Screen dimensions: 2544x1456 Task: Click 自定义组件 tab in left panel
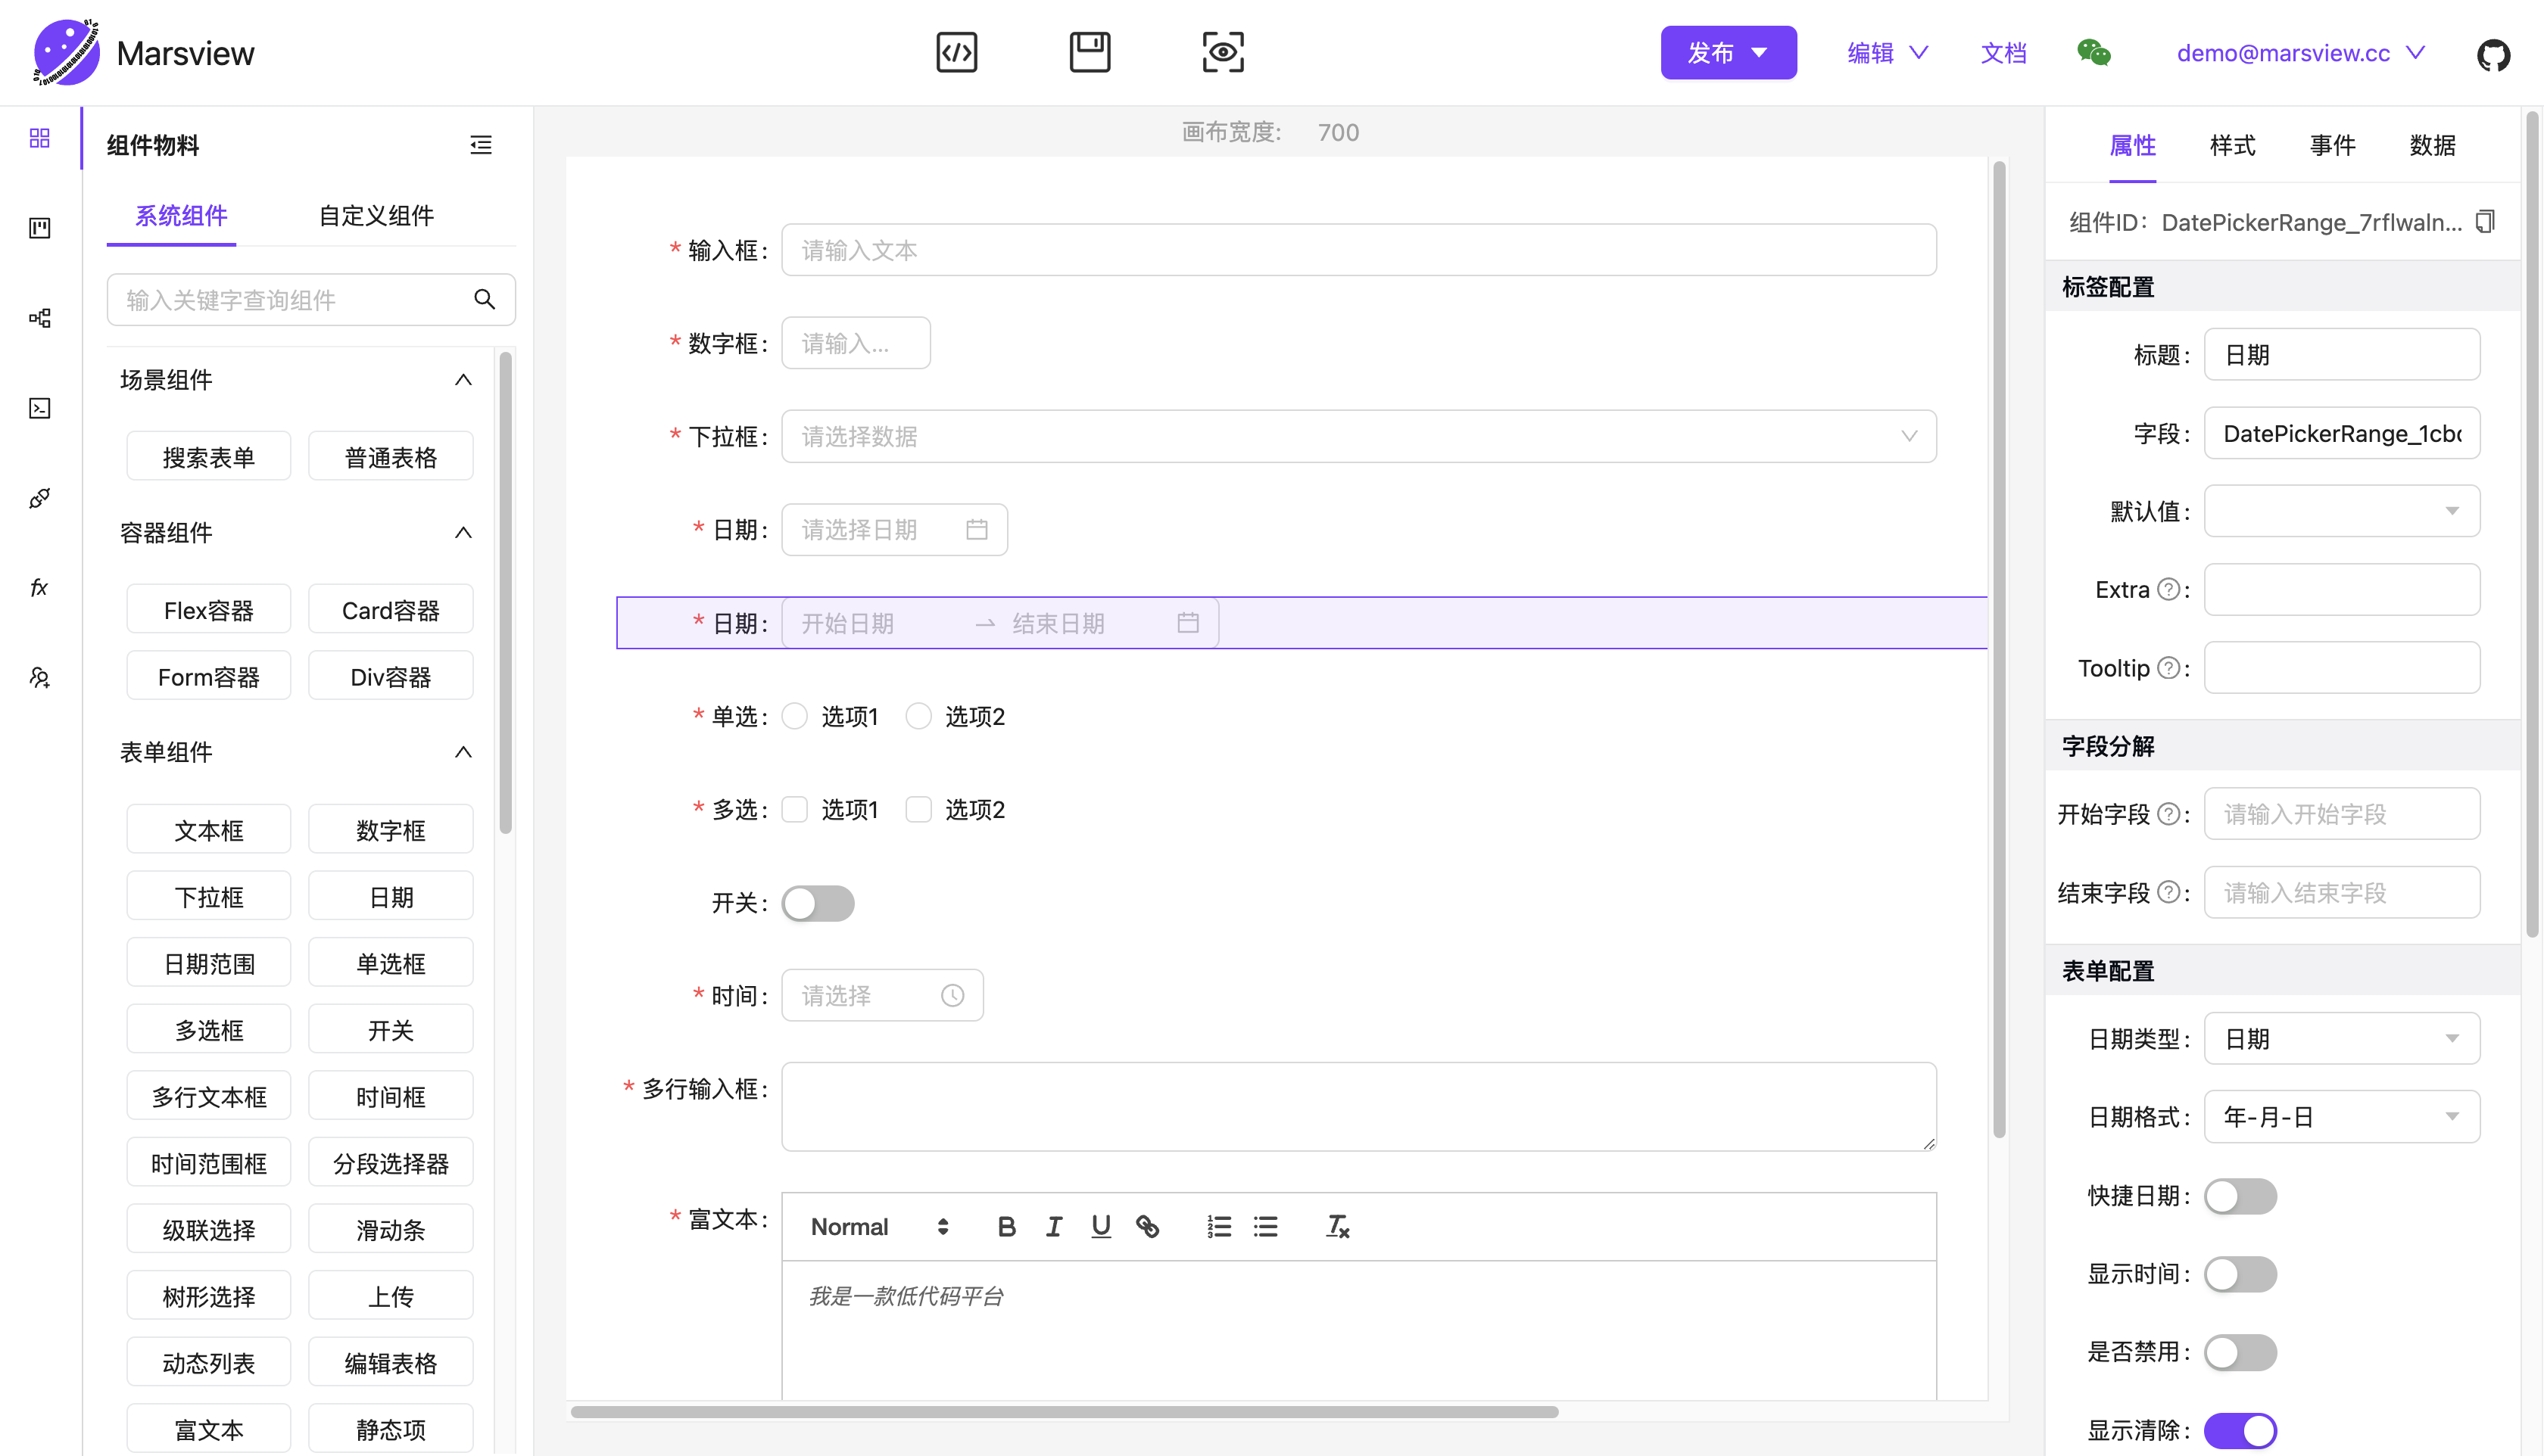(376, 216)
